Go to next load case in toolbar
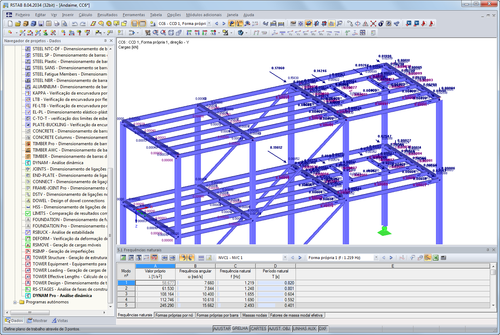Screen dimensions: 500x335 tap(224, 24)
